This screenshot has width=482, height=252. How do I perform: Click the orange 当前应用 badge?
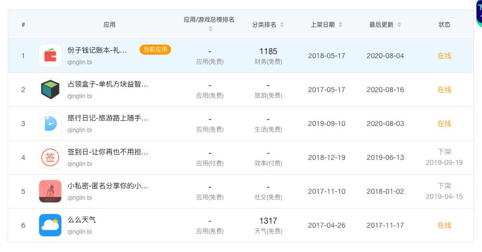[x=155, y=50]
